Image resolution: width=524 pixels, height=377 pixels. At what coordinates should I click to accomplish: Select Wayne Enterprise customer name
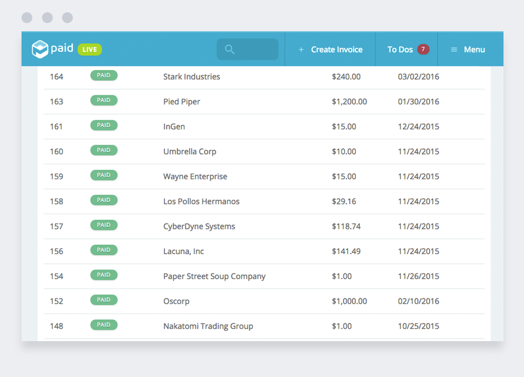pyautogui.click(x=195, y=176)
